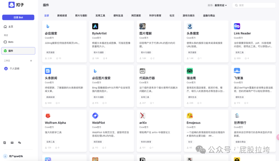Add a workspace with the plus icon
The height and width of the screenshot is (161, 279).
pyautogui.click(x=31, y=61)
